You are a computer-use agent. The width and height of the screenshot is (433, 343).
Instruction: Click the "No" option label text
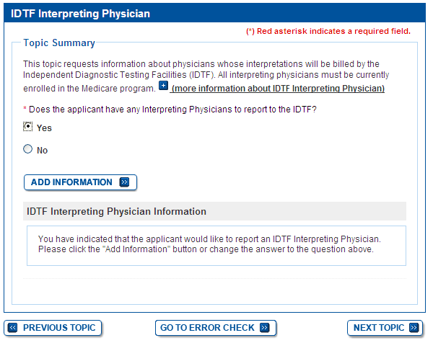click(42, 151)
